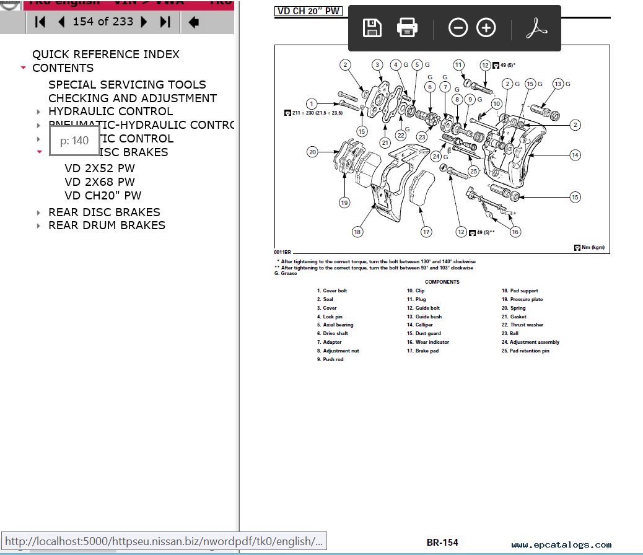Image resolution: width=643 pixels, height=555 pixels.
Task: Click 'G. Grease' legend note
Action: (286, 273)
